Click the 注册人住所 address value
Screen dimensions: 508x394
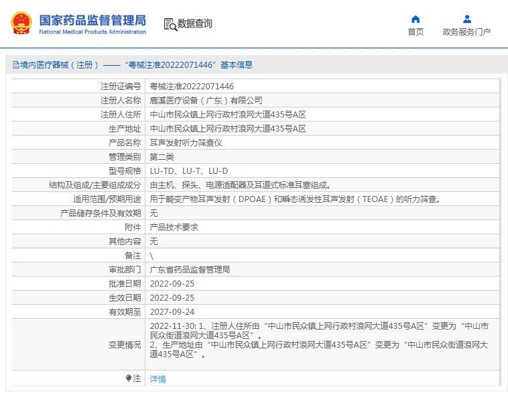pyautogui.click(x=228, y=115)
